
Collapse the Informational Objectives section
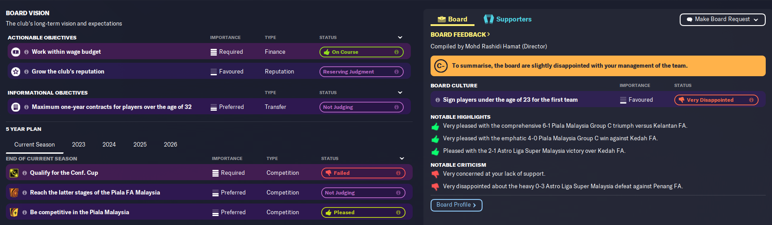pos(400,93)
